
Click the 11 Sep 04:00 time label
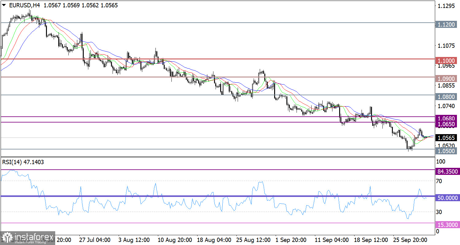(332, 239)
